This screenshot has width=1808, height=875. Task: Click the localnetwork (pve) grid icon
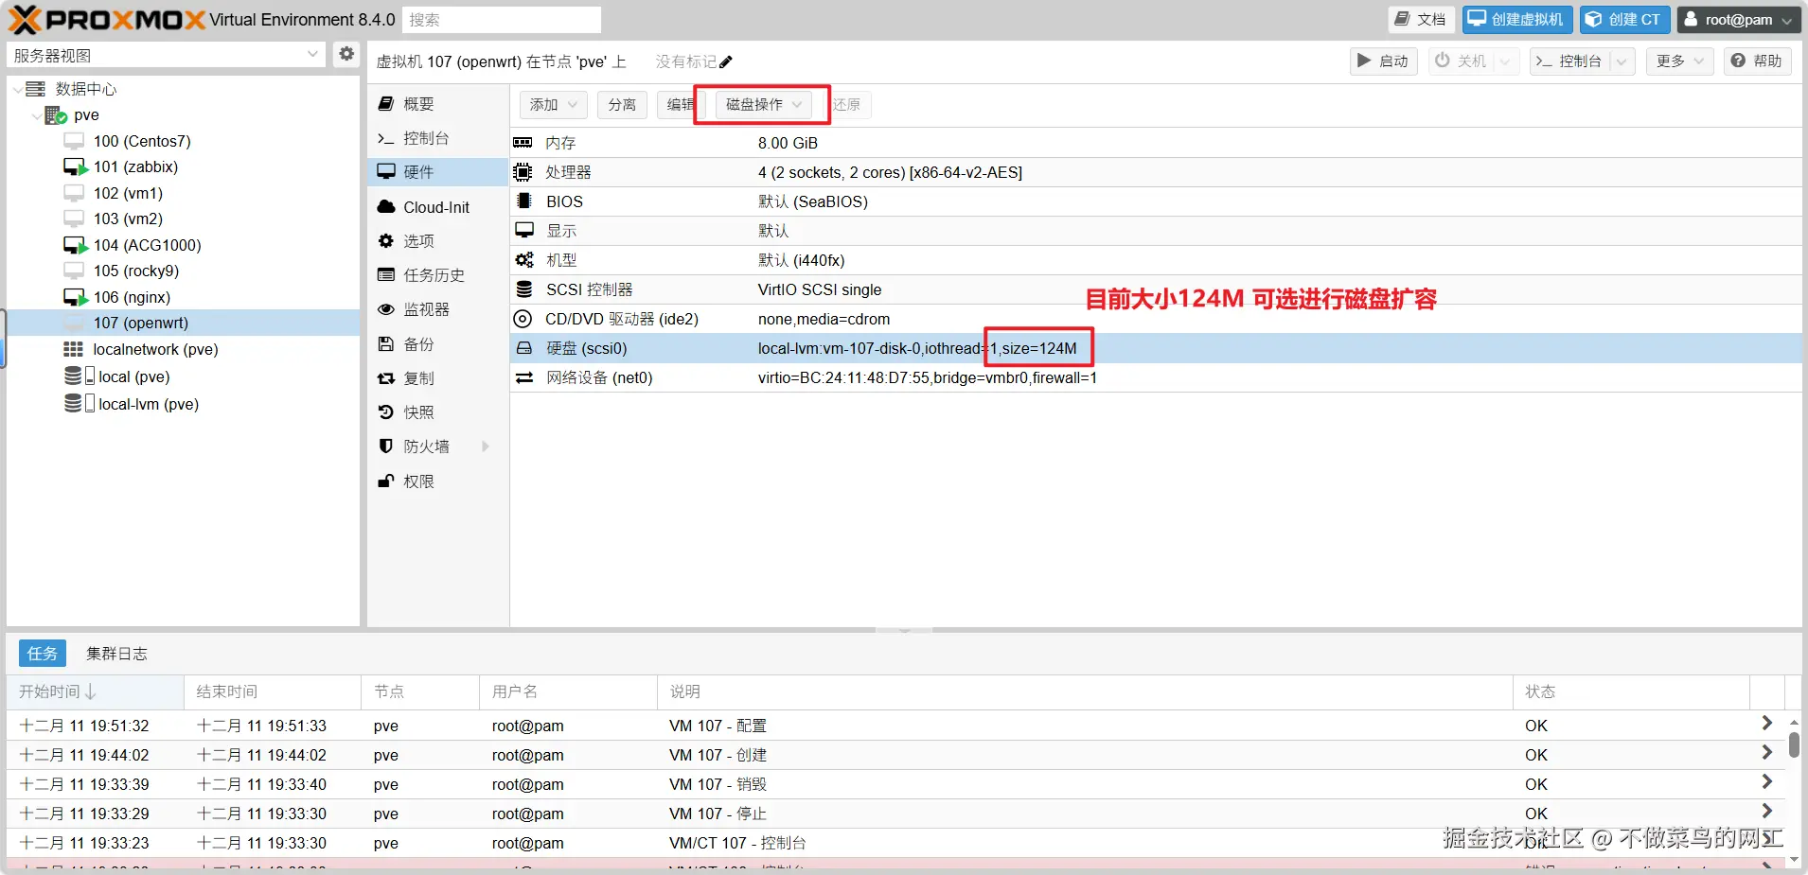pyautogui.click(x=73, y=349)
